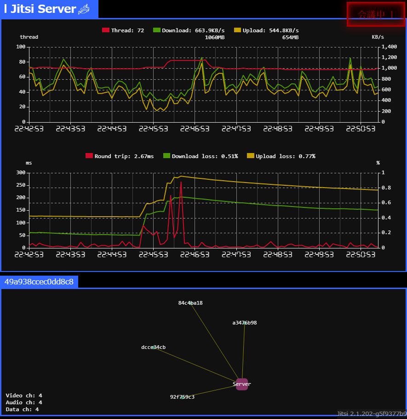Click the ms axis title label

click(x=29, y=163)
